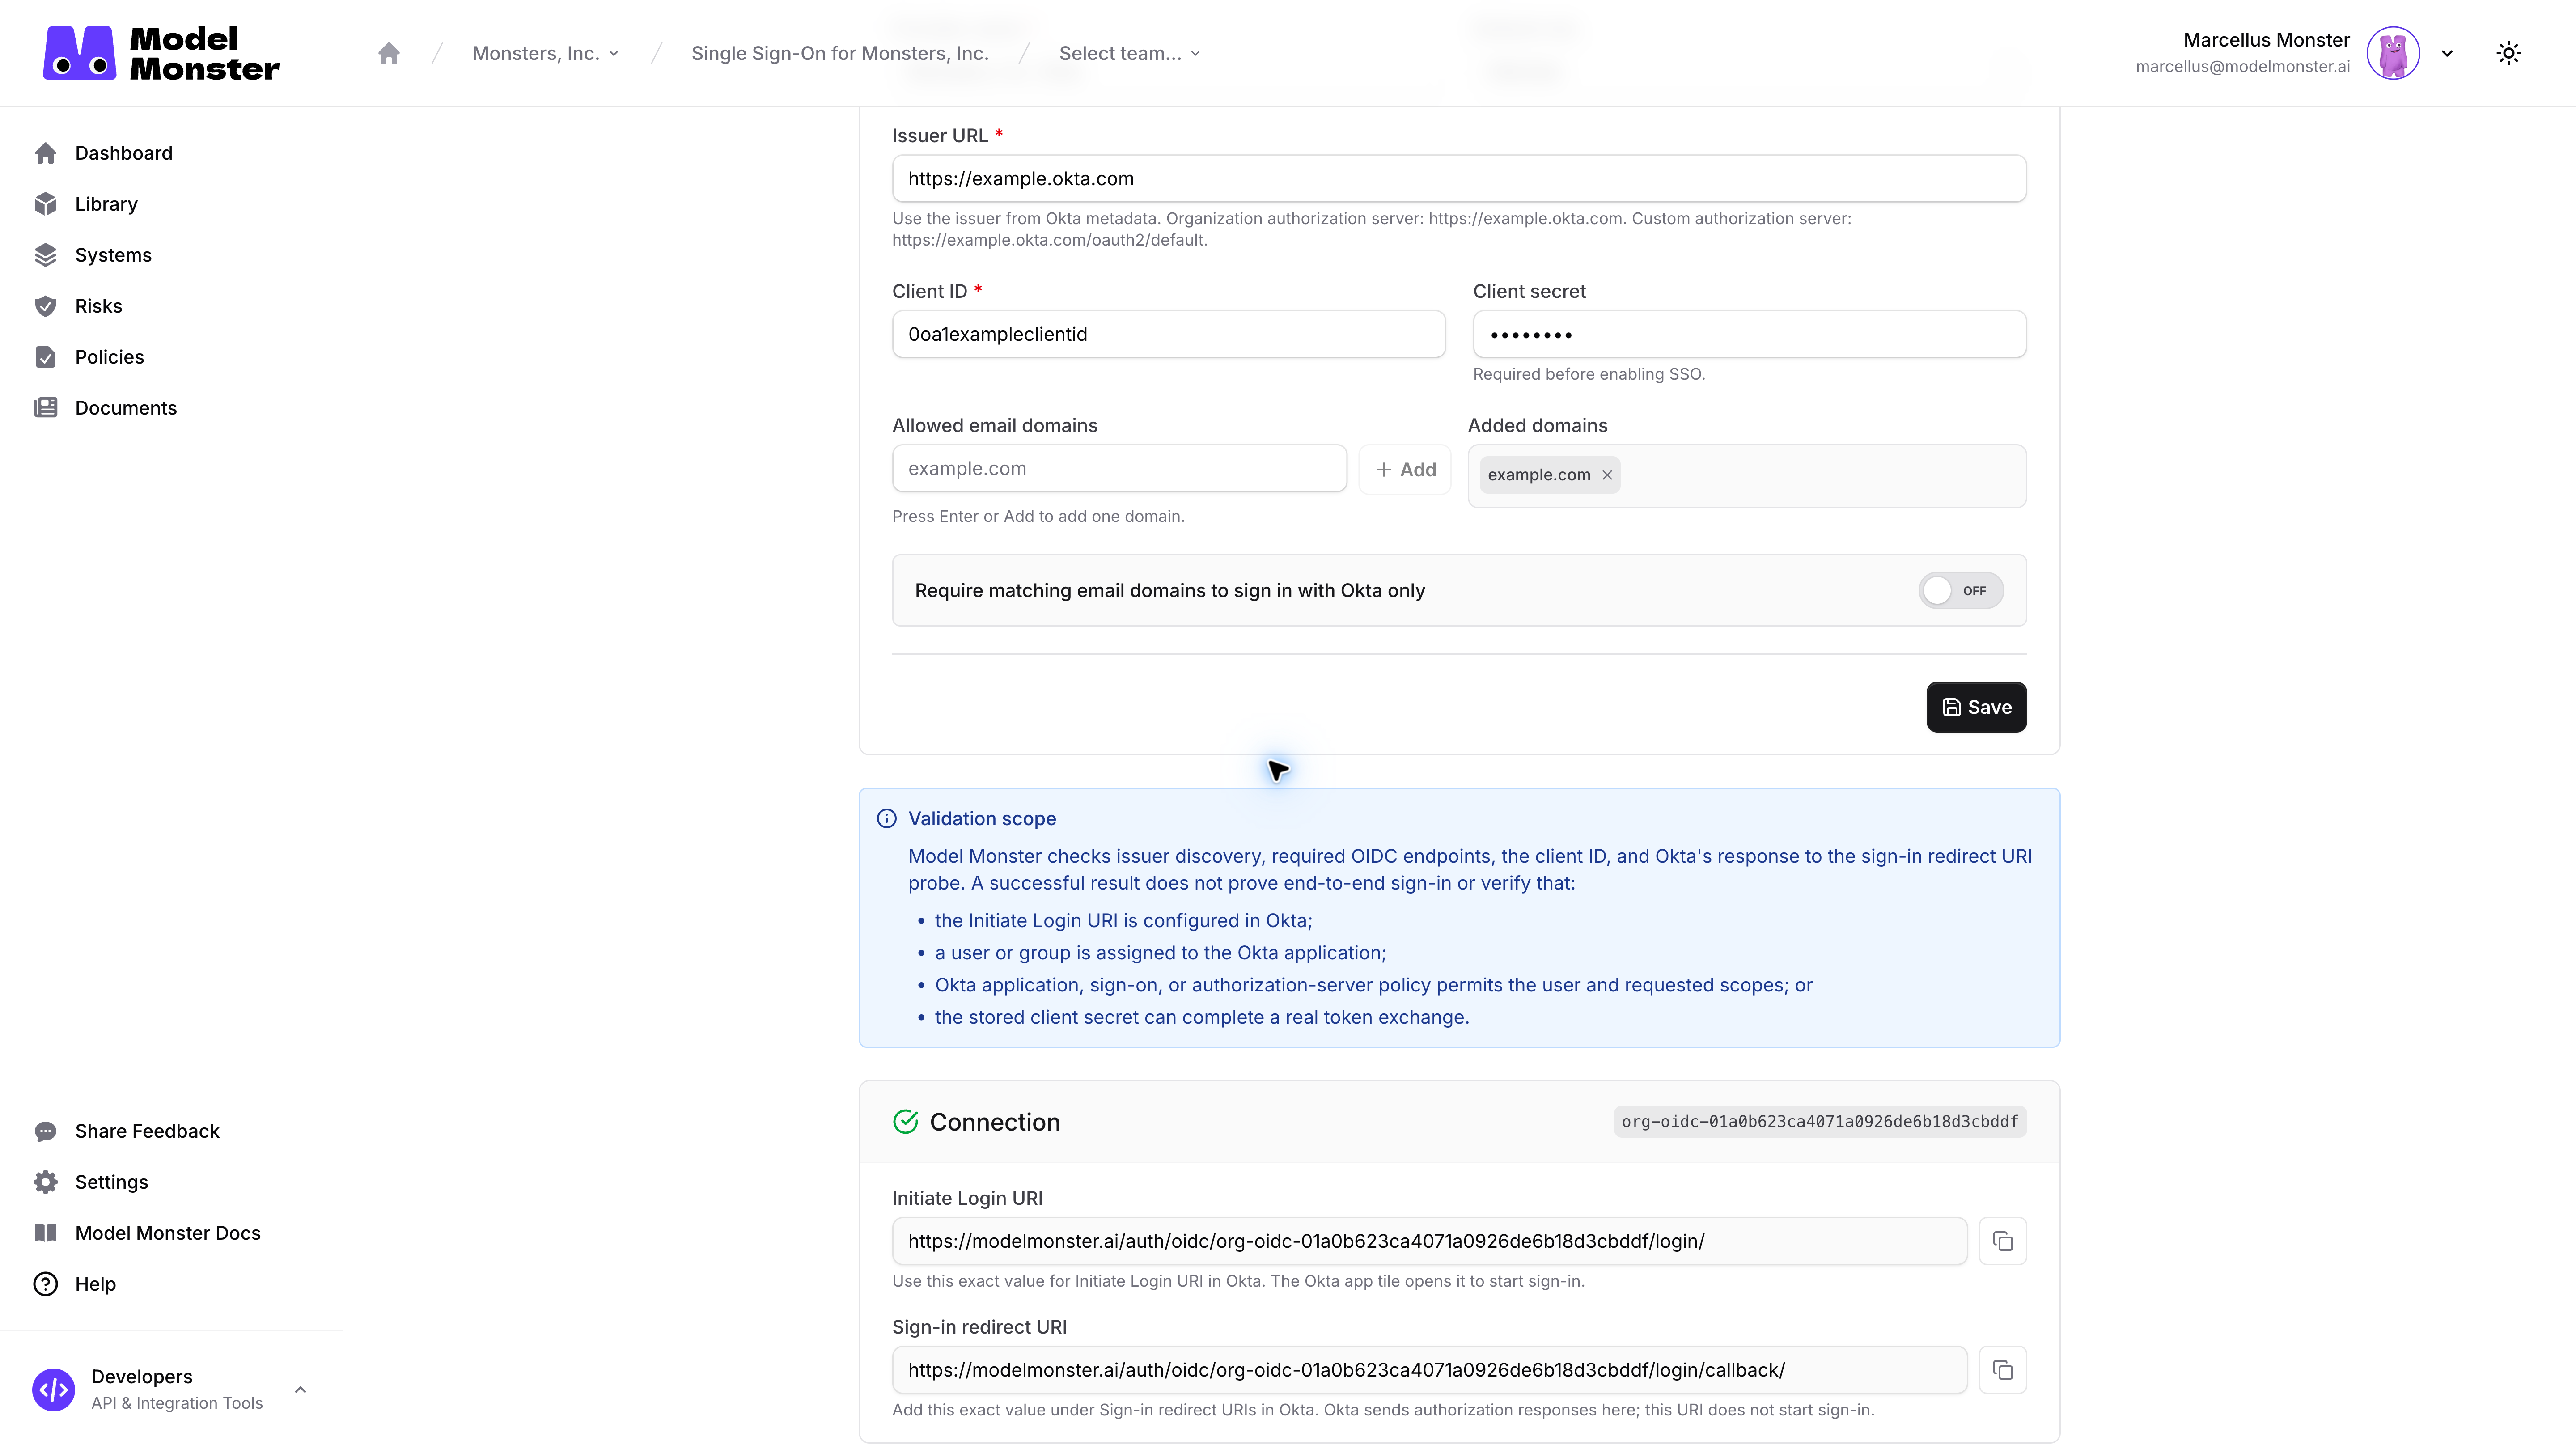Go to home via breadcrumb house icon
Screen dimensions: 2576x1449
tap(389, 53)
